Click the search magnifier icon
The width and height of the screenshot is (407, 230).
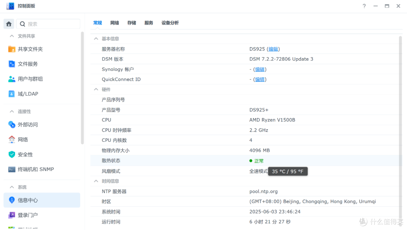click(x=23, y=24)
